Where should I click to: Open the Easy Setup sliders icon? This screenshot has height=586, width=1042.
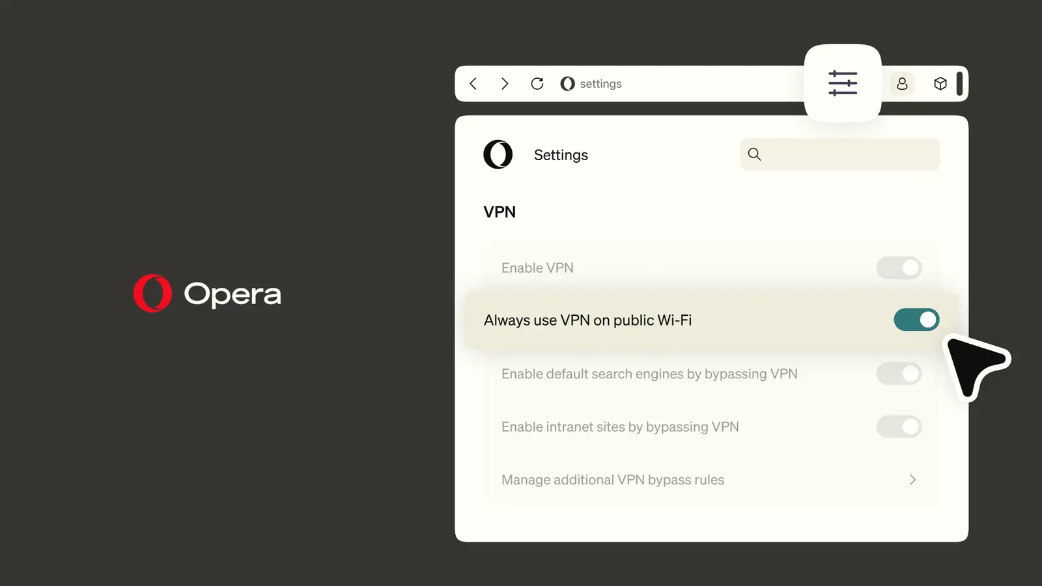click(x=843, y=83)
